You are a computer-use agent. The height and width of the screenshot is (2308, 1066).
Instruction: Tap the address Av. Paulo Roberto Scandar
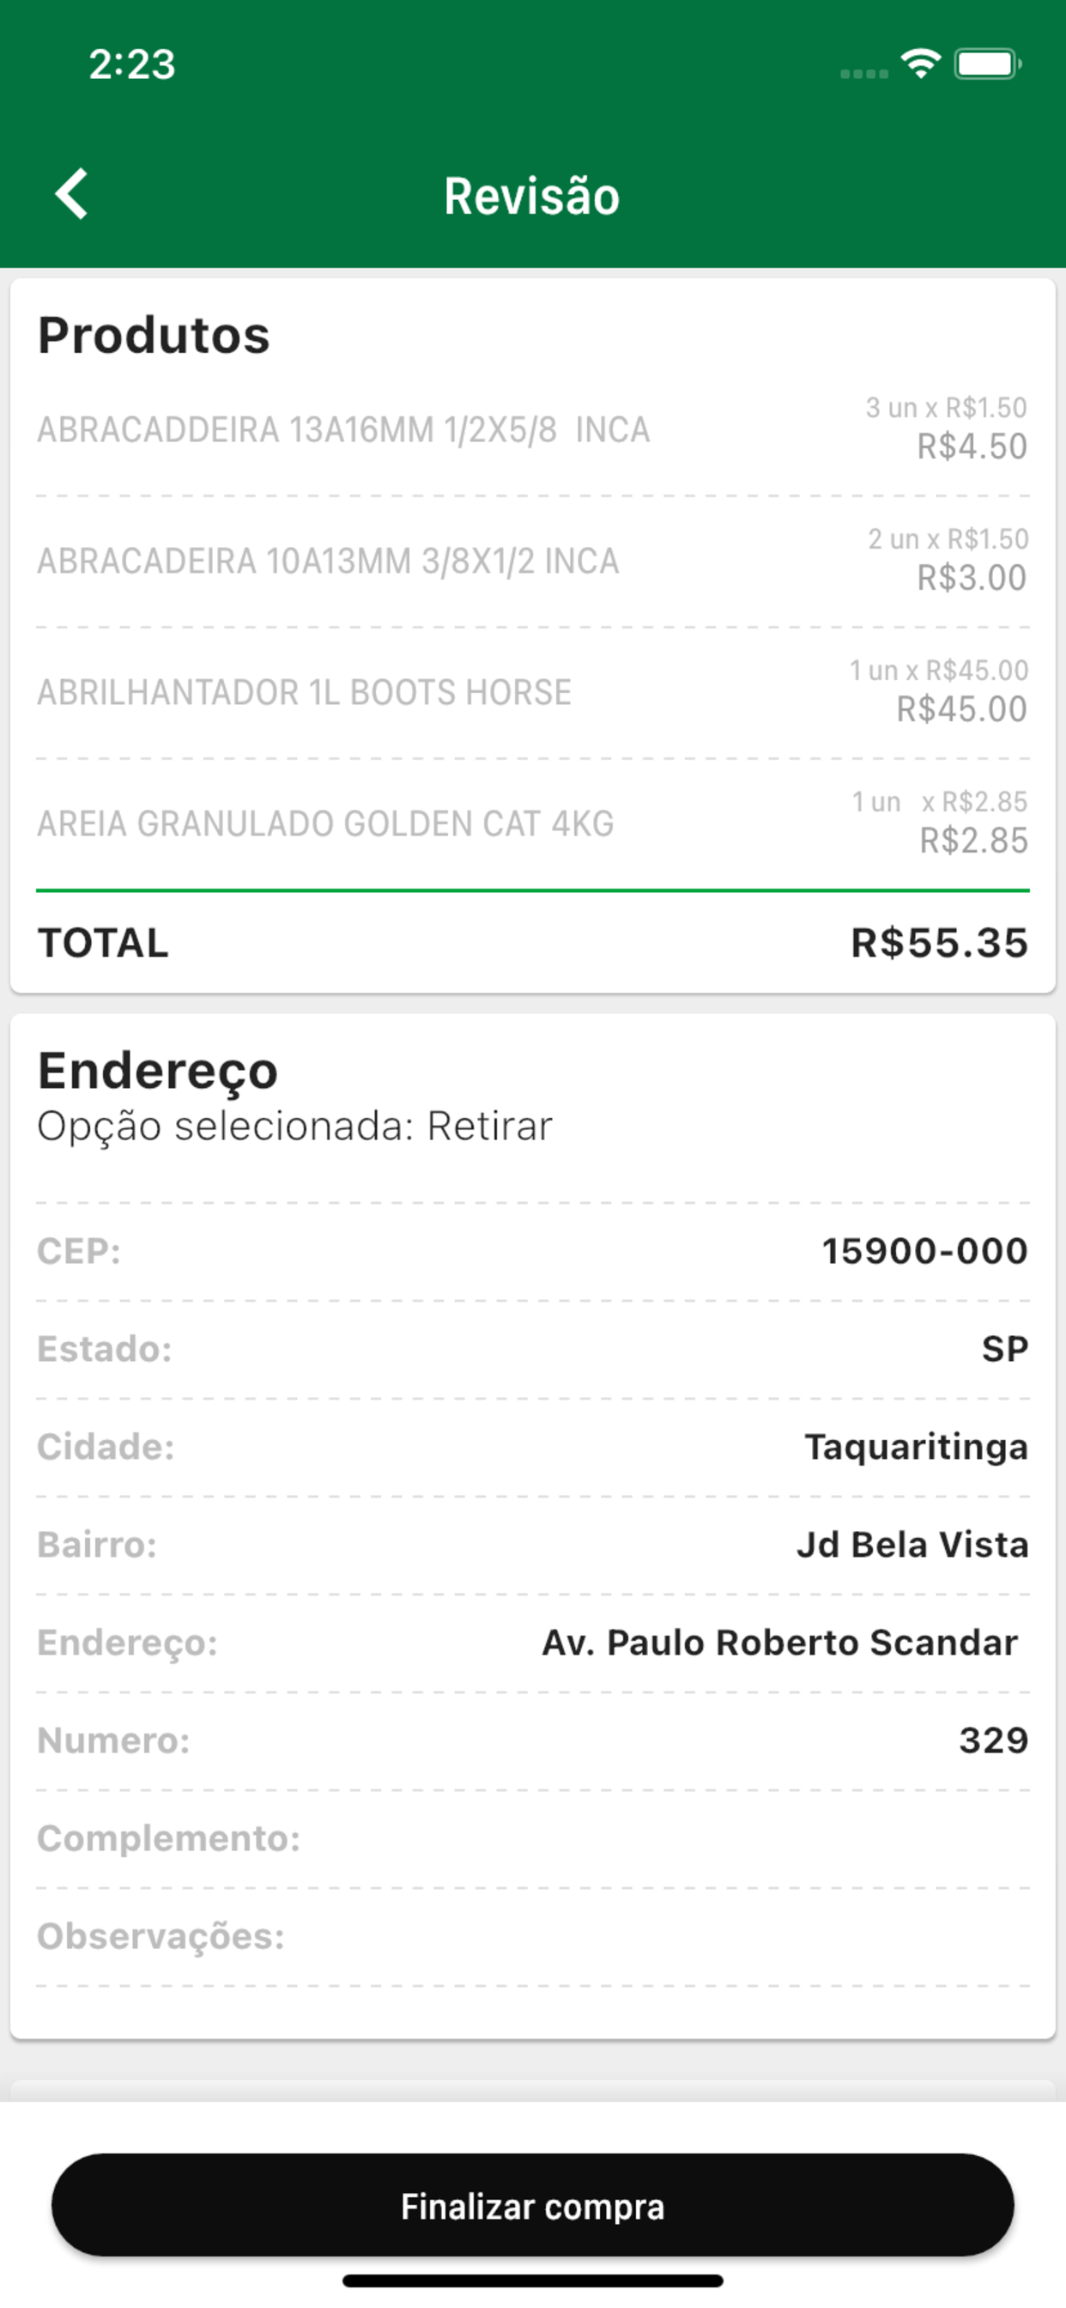[779, 1643]
